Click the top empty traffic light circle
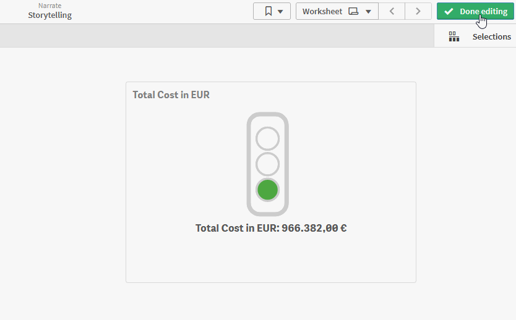The width and height of the screenshot is (516, 320). [x=267, y=138]
